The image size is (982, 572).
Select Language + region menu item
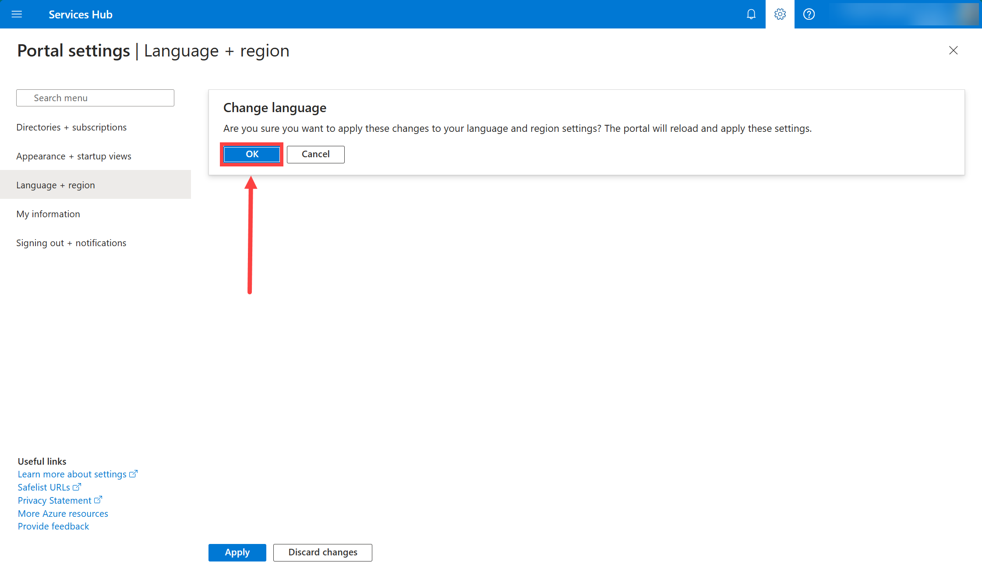(56, 185)
